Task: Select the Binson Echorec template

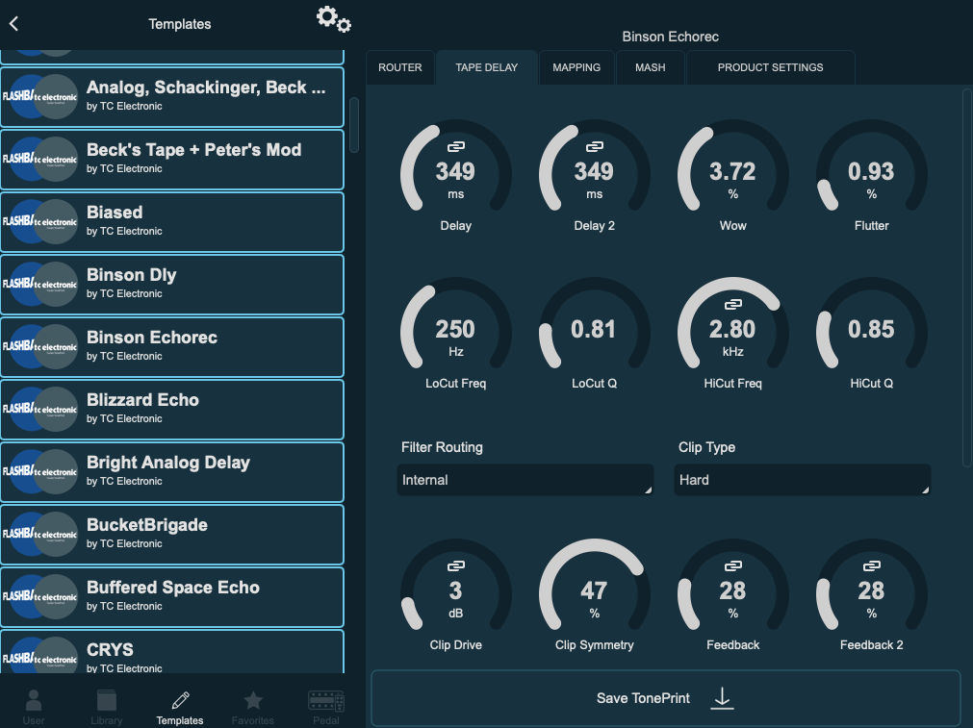Action: [172, 346]
